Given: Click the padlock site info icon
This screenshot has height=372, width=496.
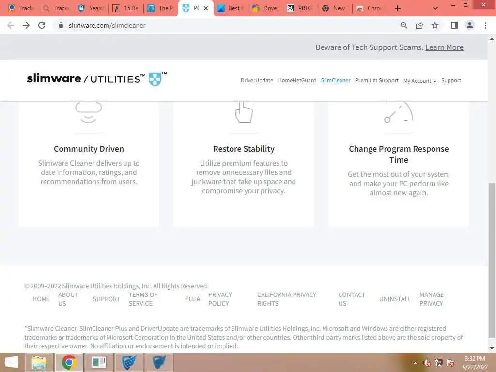Looking at the screenshot, I should click(x=61, y=25).
